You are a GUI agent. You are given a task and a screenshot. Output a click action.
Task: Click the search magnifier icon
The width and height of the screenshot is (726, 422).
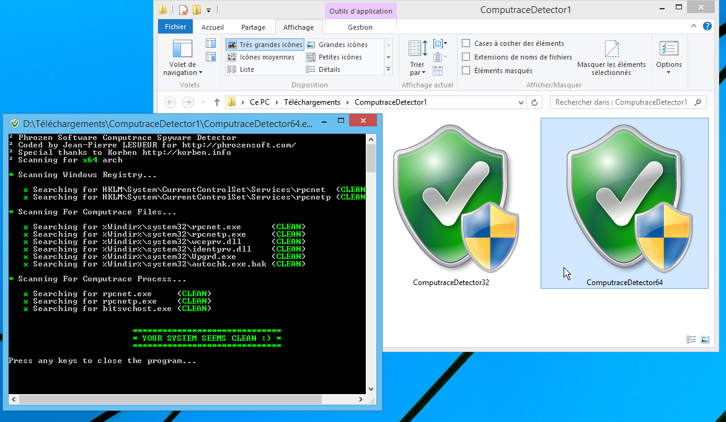tap(697, 102)
